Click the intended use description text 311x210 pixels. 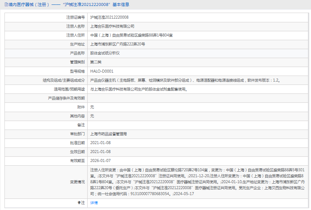pyautogui.click(x=139, y=89)
